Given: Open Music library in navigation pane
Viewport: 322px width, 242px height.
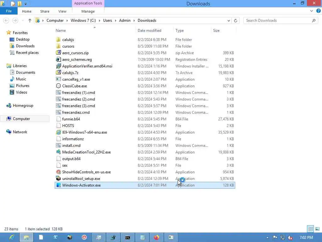Looking at the screenshot, I should (x=21, y=79).
